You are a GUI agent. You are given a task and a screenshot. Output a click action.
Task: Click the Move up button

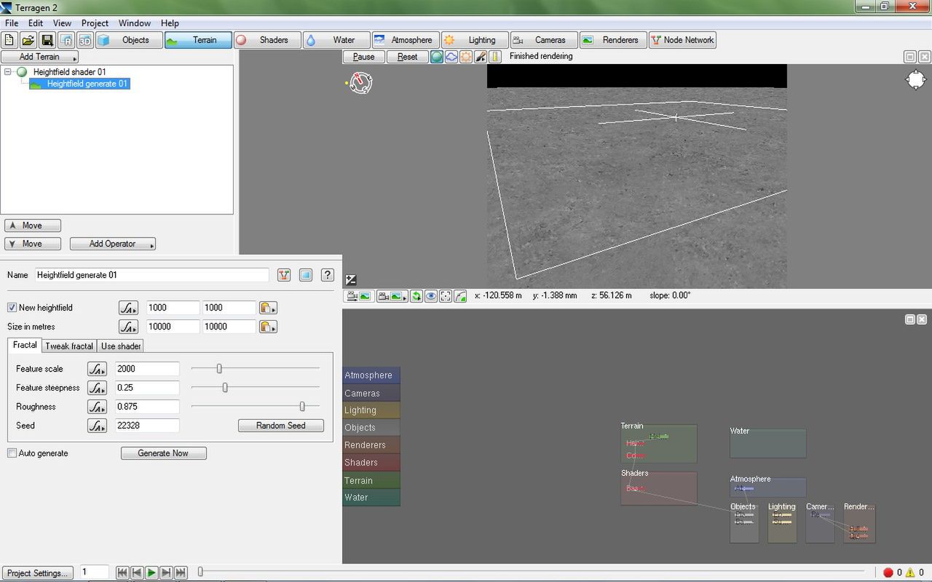[x=33, y=226]
